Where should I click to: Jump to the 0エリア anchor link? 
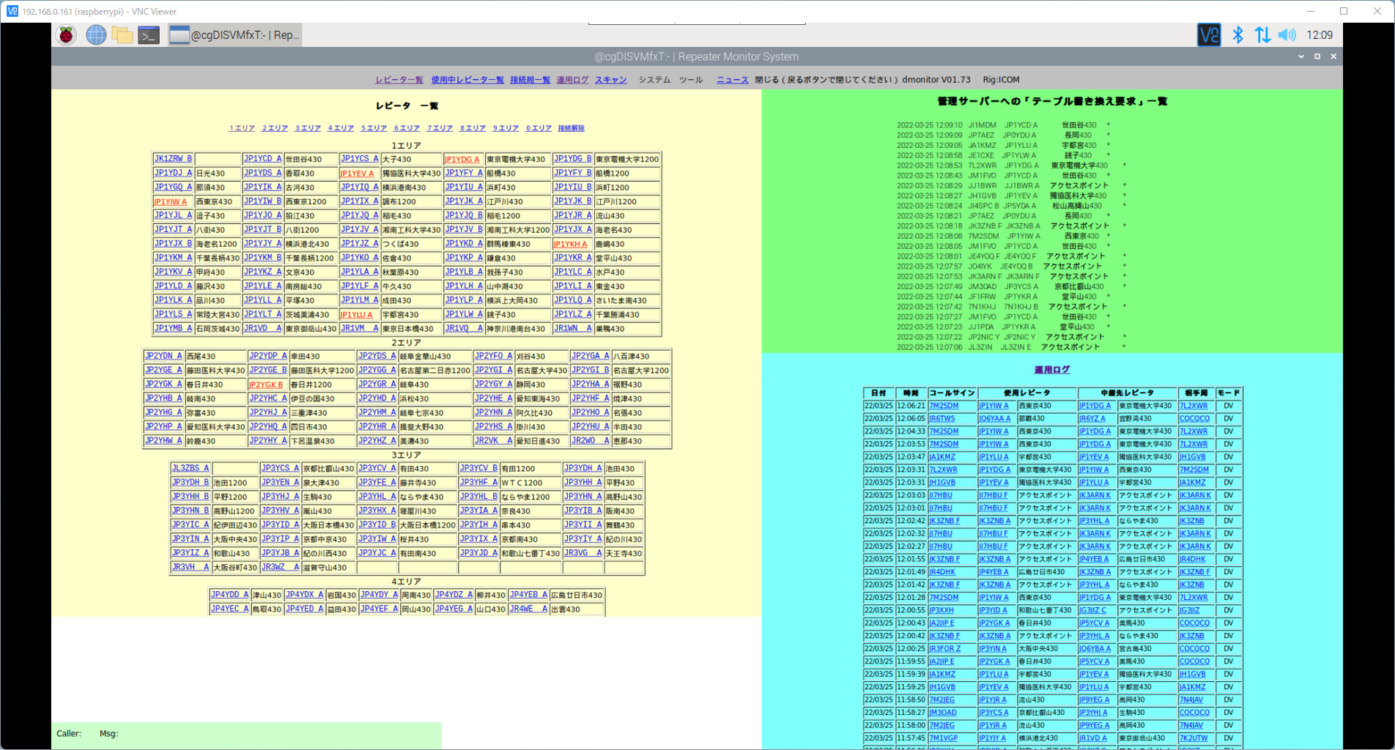pyautogui.click(x=539, y=128)
